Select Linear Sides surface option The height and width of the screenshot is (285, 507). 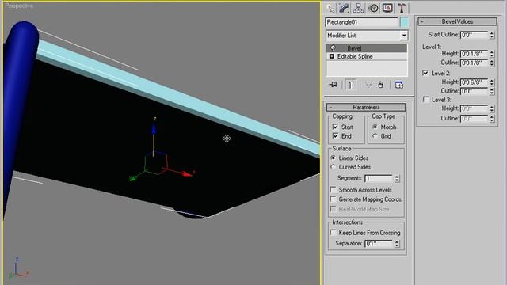[x=333, y=158]
